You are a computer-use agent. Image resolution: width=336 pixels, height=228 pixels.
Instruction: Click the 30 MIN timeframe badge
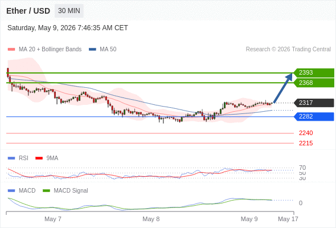pos(69,11)
